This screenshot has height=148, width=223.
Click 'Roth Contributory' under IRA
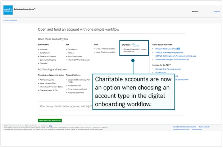coord(75,56)
